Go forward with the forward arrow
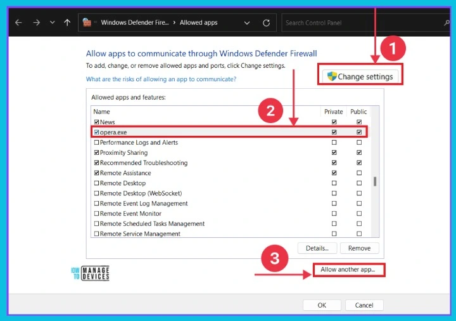This screenshot has height=321, width=456. click(x=36, y=23)
